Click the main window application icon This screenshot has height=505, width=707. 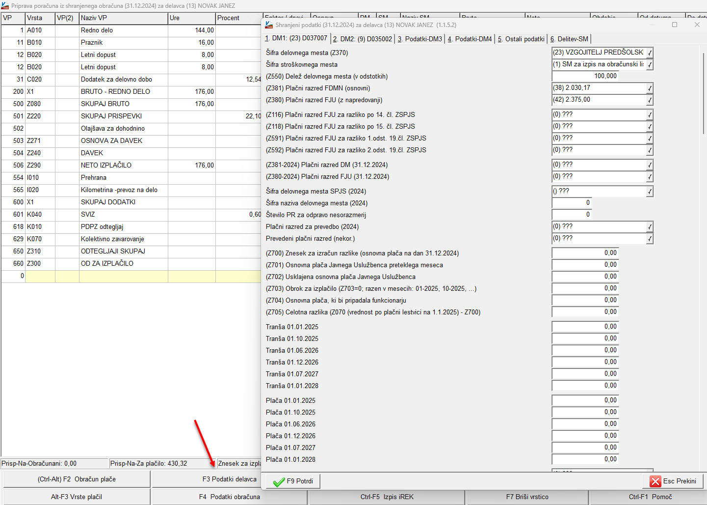(x=5, y=6)
